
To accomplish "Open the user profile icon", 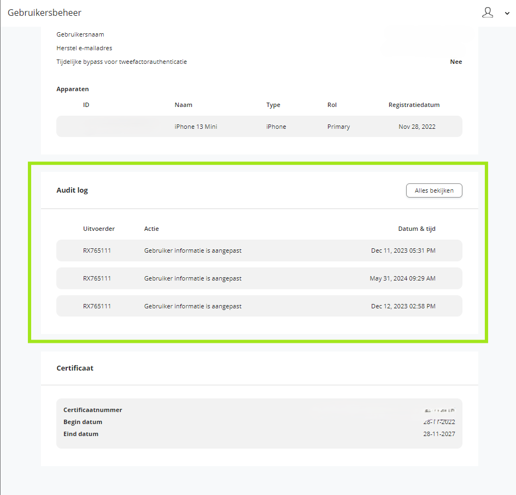I will (x=488, y=13).
